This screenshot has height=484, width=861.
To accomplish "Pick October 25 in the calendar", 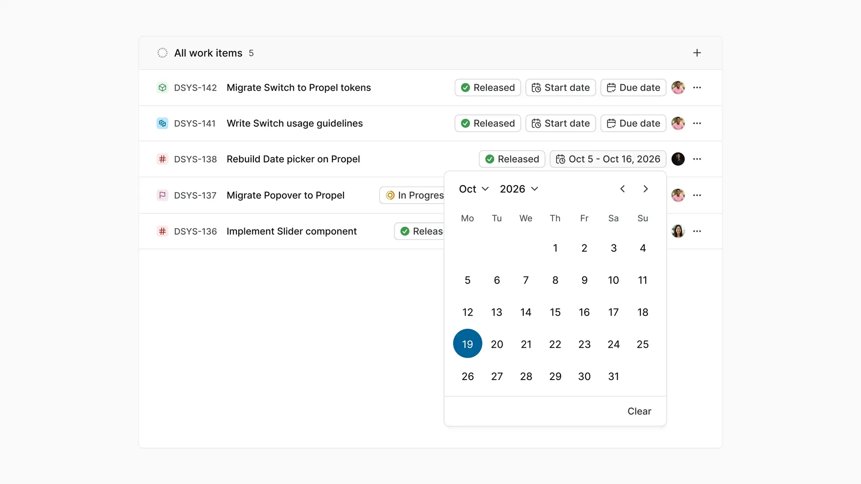I will click(643, 344).
